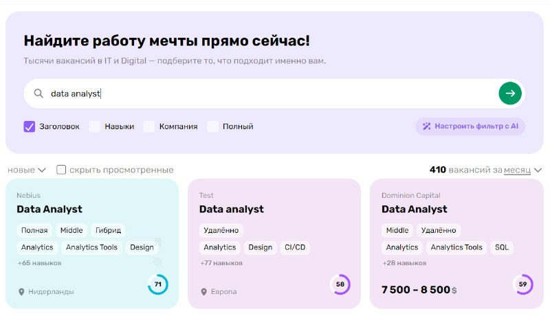550x316 pixels.
Task: Open the новые sort dropdown
Action: pos(27,170)
